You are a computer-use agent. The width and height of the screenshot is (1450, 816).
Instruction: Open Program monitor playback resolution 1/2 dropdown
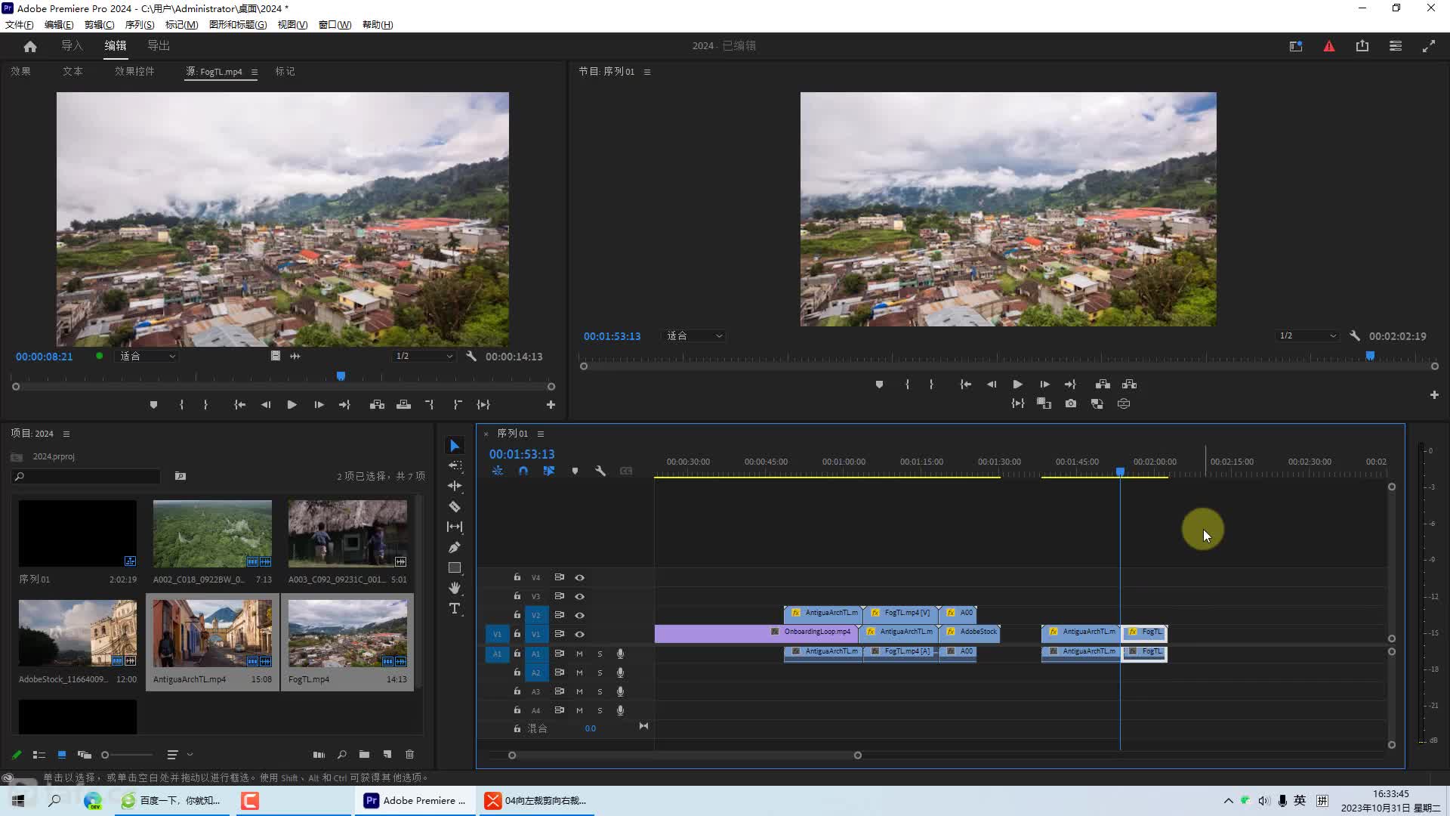[x=1307, y=335]
